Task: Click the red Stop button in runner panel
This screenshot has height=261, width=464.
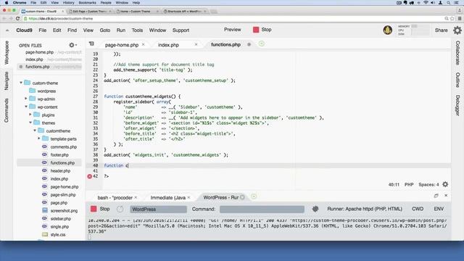Action: [94, 209]
